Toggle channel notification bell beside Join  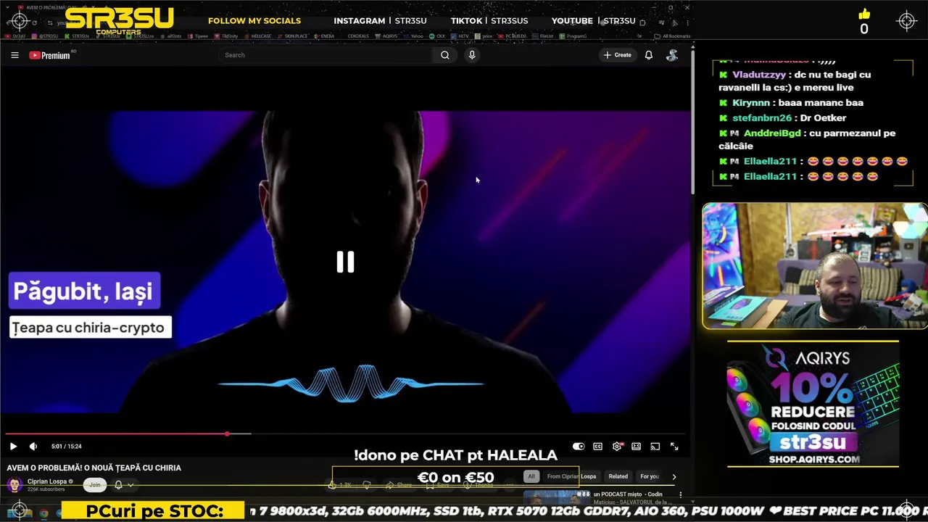click(x=118, y=485)
